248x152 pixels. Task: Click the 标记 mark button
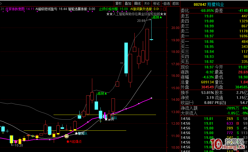click(x=156, y=3)
